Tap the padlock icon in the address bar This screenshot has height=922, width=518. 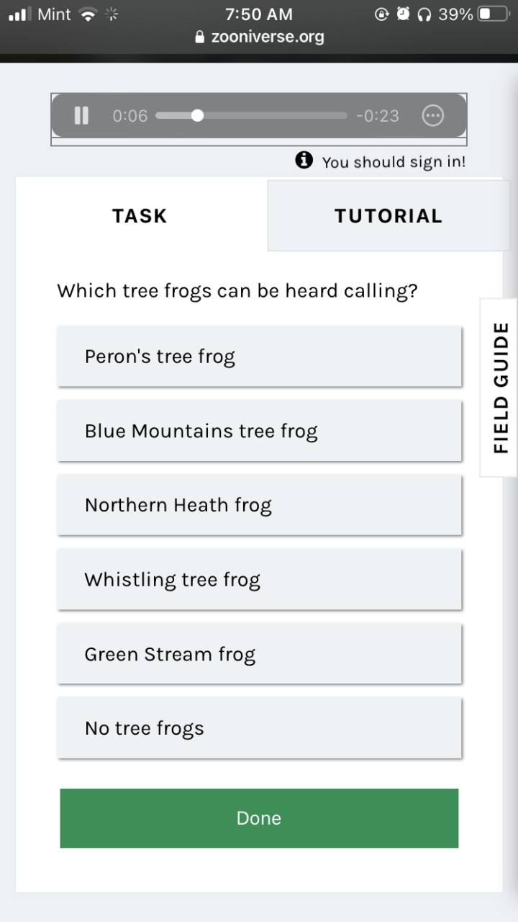pyautogui.click(x=200, y=37)
